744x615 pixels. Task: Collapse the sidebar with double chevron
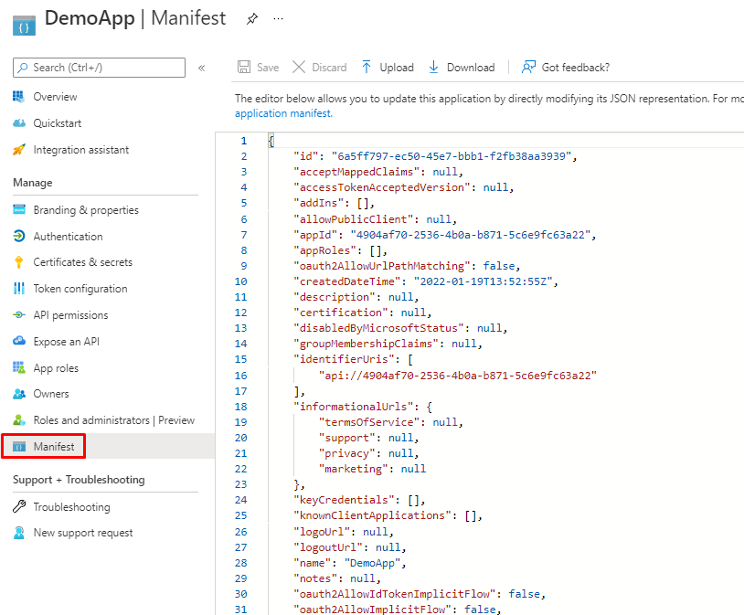pos(201,68)
